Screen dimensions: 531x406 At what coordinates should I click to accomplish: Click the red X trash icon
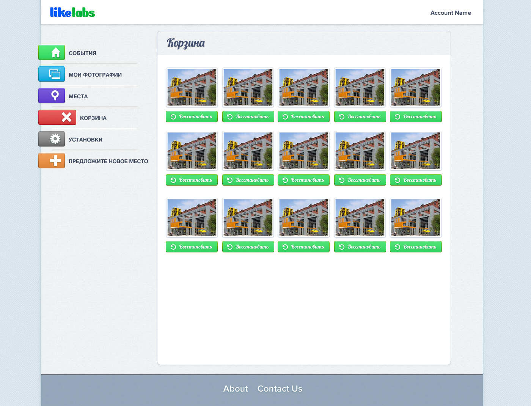(57, 117)
